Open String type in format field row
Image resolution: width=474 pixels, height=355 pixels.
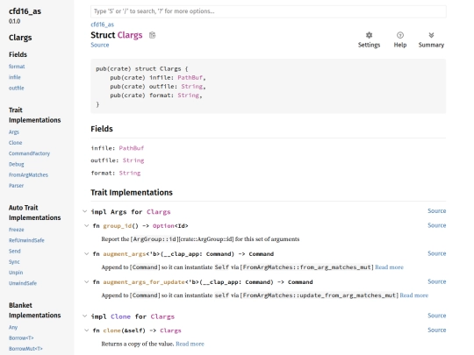130,173
